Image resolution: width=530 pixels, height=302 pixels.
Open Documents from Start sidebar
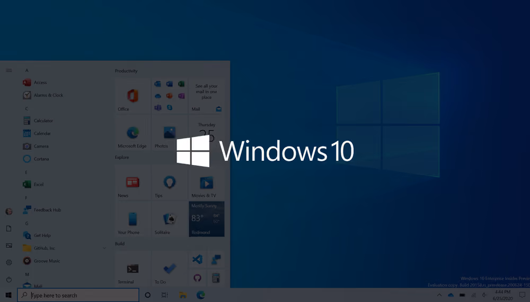[9, 229]
